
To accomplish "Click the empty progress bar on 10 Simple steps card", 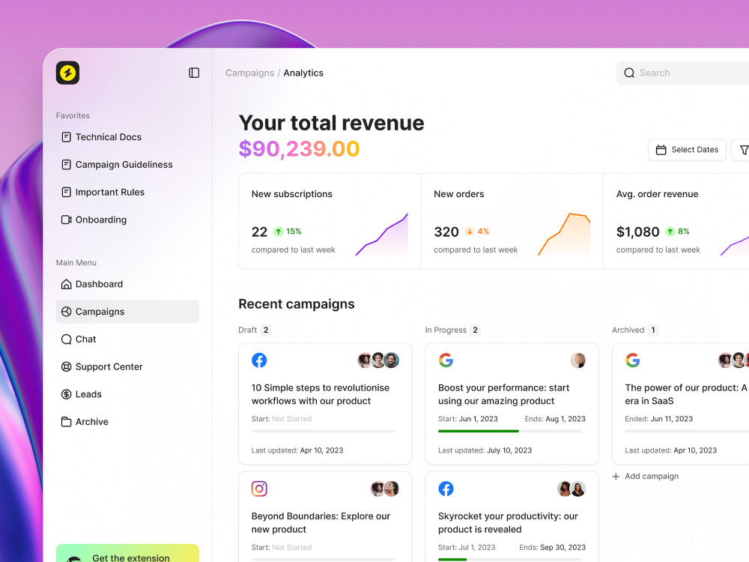I will coord(324,431).
